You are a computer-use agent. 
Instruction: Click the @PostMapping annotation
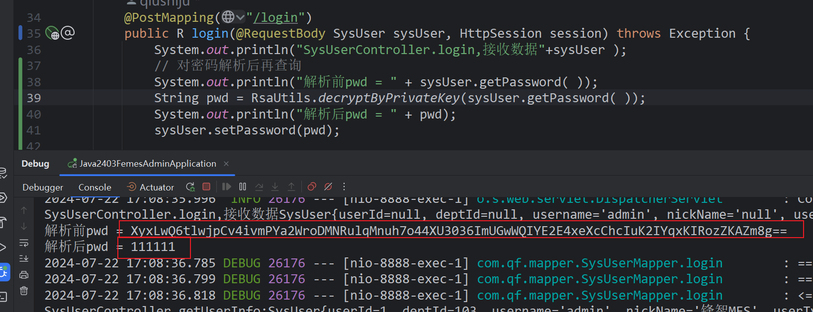tap(169, 17)
